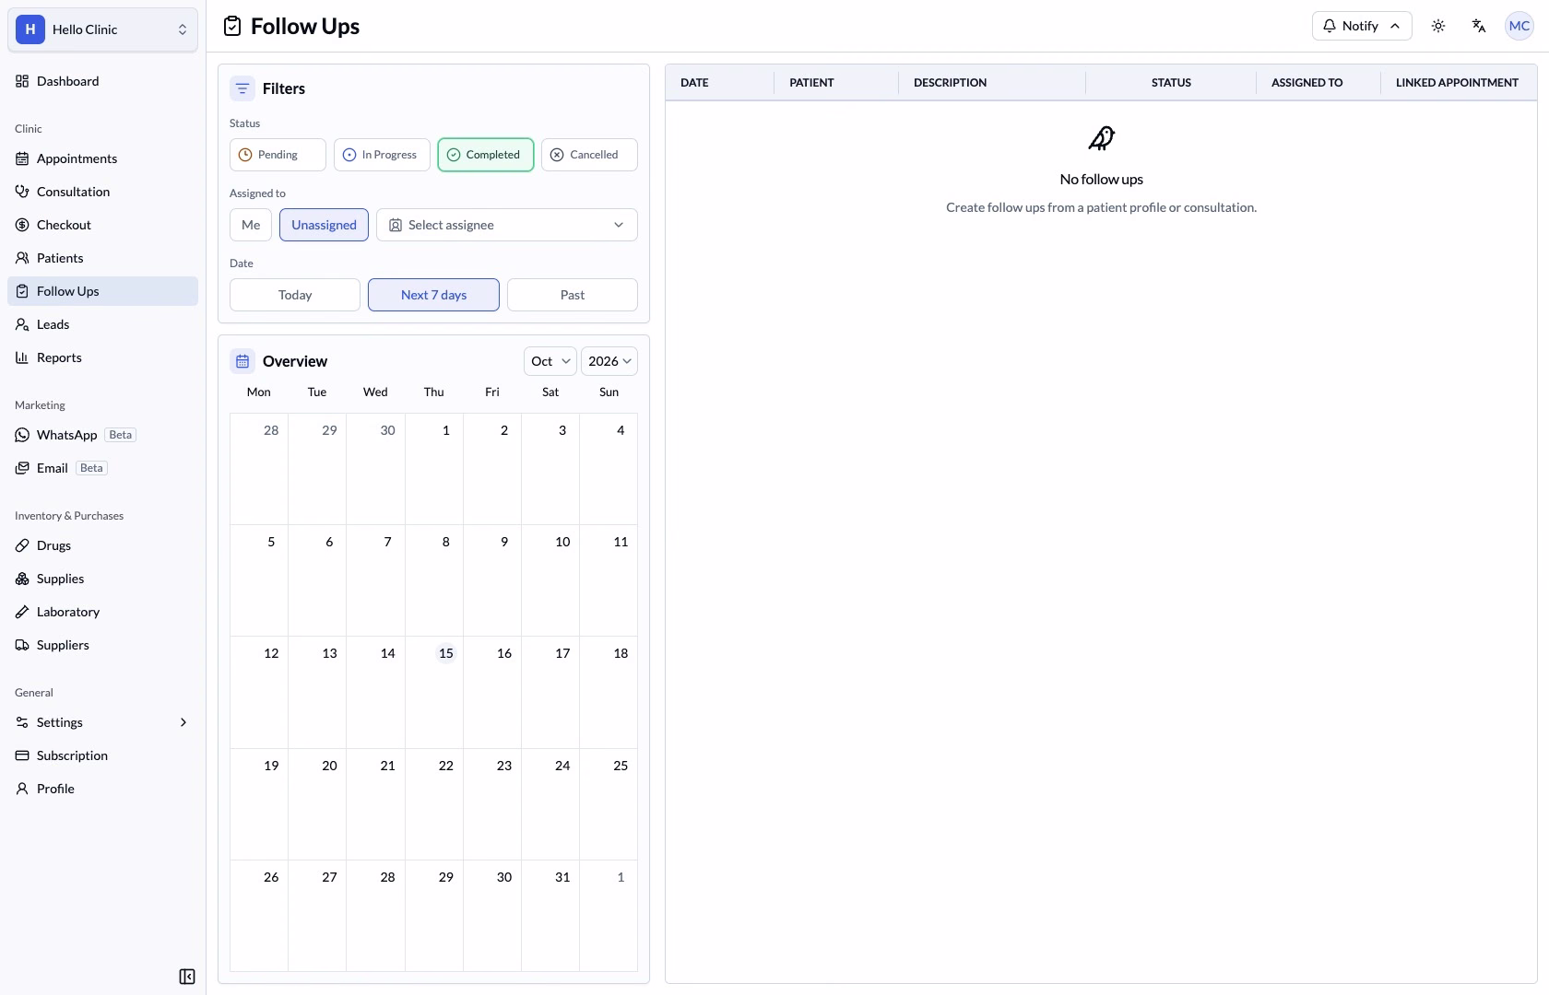Image resolution: width=1549 pixels, height=995 pixels.
Task: Open the 2026 year dropdown
Action: (x=609, y=361)
